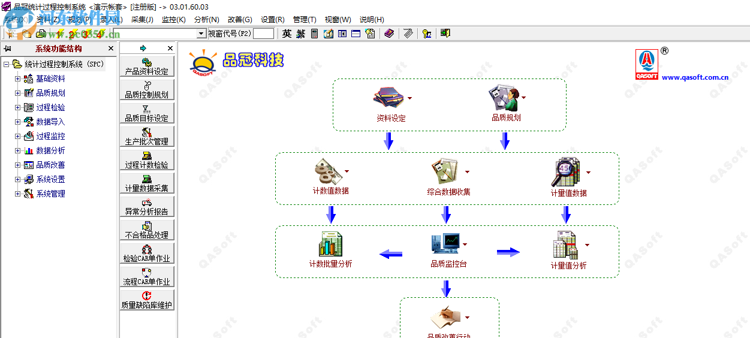The image size is (750, 338).
Task: Expand the 品质改善 tree node
Action: point(18,165)
